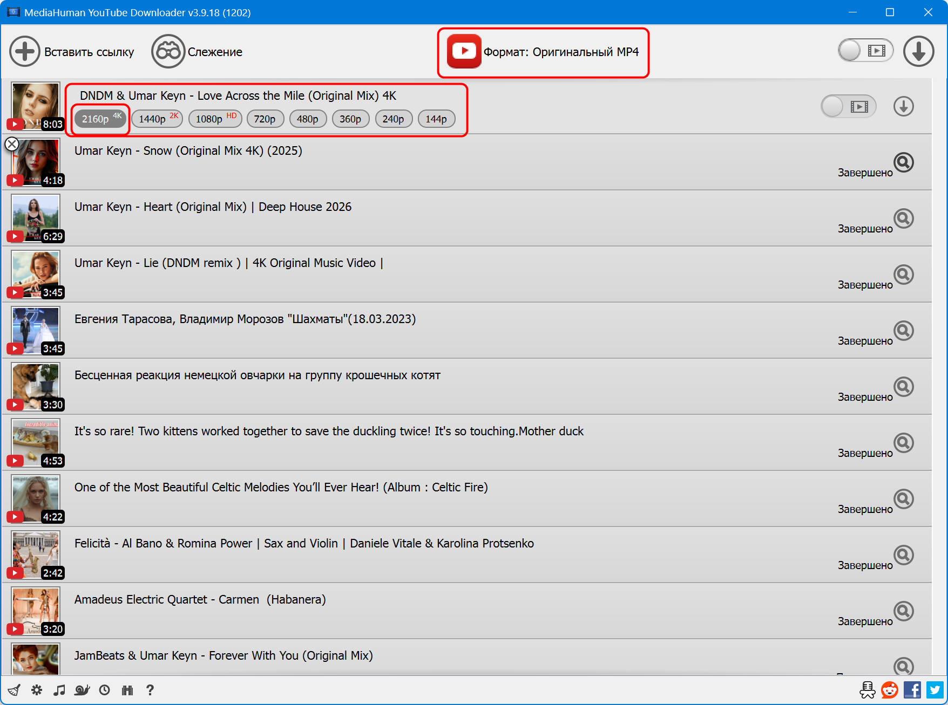Select 1440p 2K quality

pos(157,119)
